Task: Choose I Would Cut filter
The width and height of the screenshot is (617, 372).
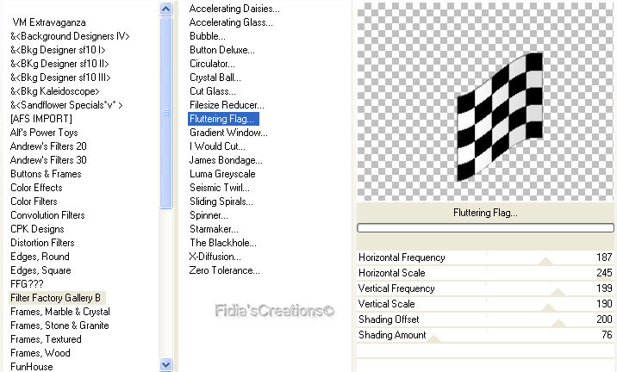Action: tap(217, 146)
